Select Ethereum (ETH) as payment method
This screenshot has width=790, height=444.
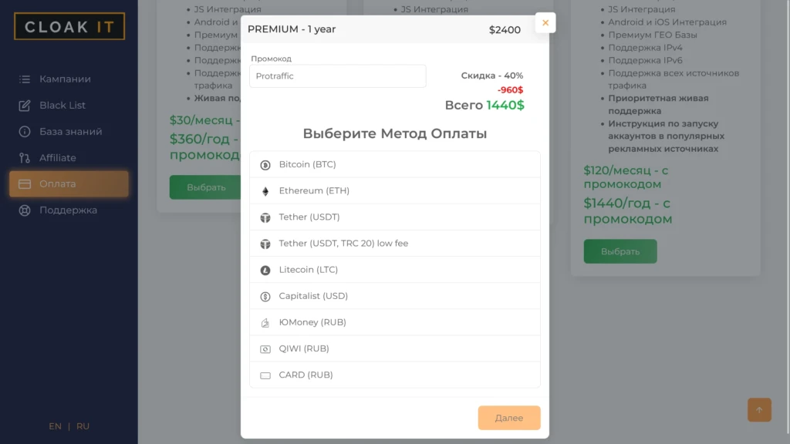click(x=394, y=191)
